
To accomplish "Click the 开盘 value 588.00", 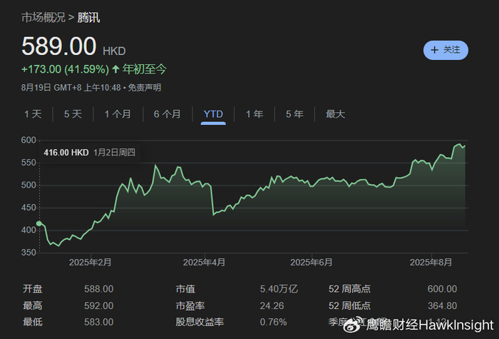I will click(98, 289).
